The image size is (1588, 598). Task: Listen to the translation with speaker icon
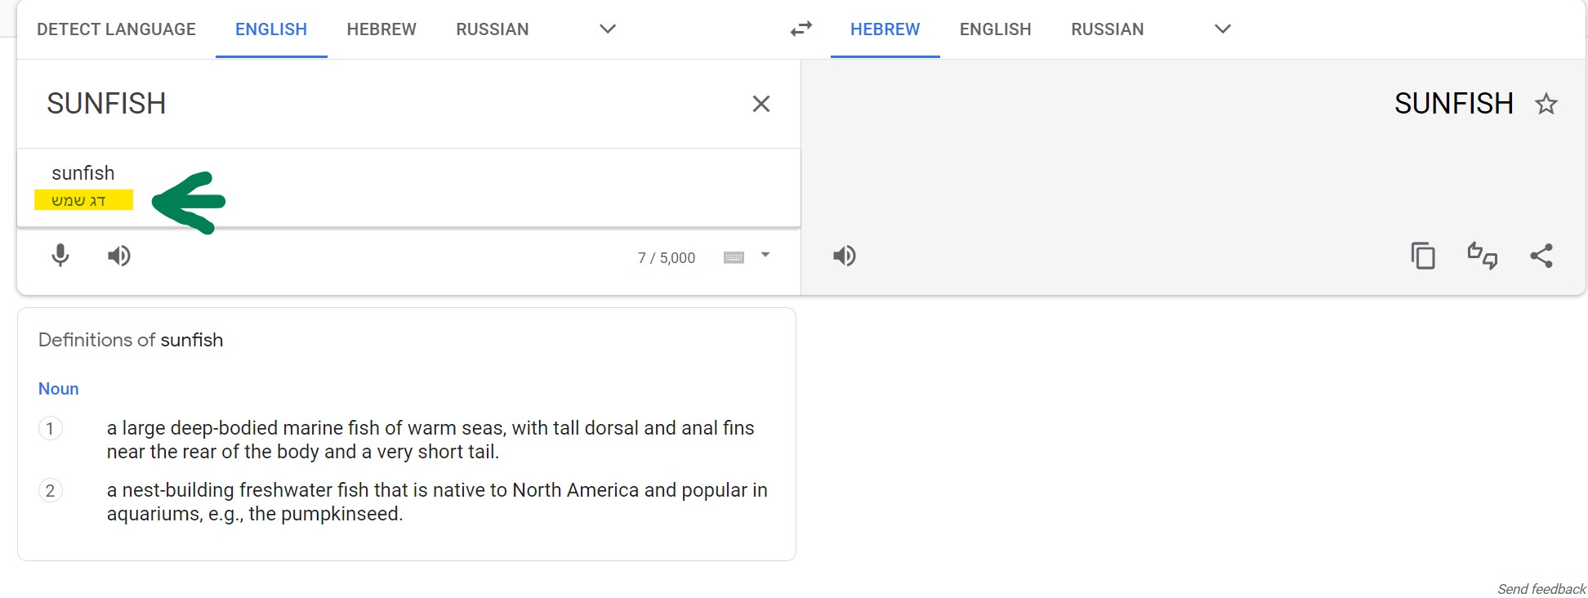click(x=845, y=256)
